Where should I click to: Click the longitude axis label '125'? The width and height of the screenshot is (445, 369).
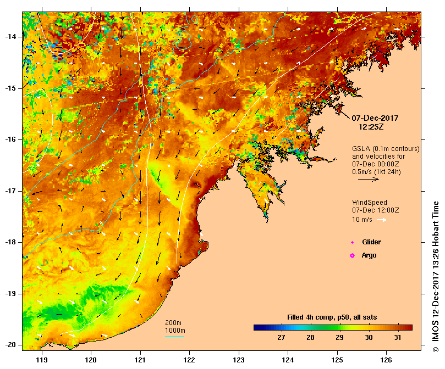(337, 360)
